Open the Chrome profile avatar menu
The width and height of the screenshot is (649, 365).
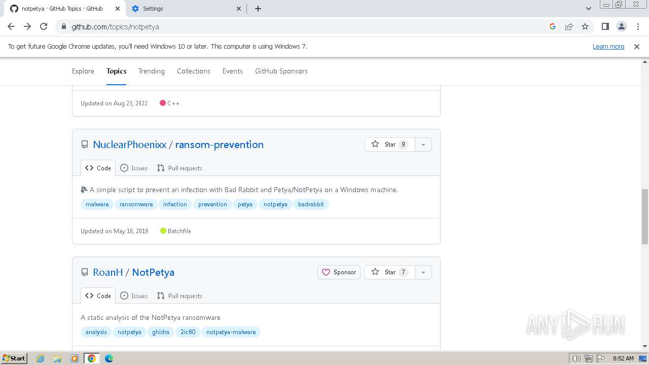coord(622,26)
